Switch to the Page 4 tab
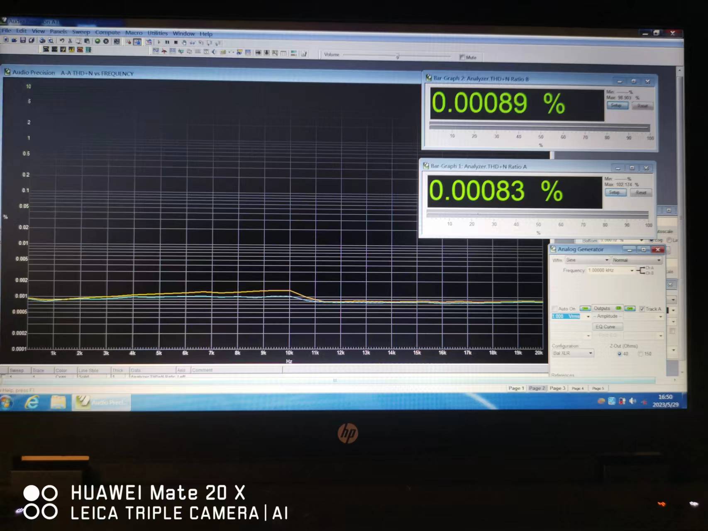Viewport: 708px width, 531px height. point(577,389)
